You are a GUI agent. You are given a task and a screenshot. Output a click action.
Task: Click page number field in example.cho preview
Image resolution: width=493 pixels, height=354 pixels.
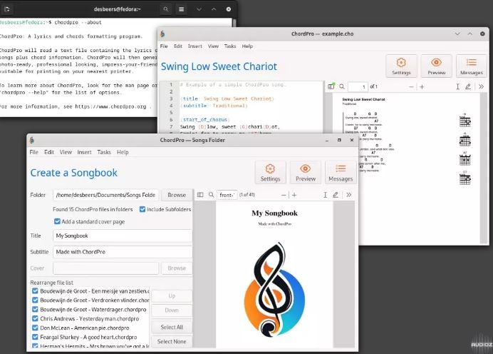point(358,86)
